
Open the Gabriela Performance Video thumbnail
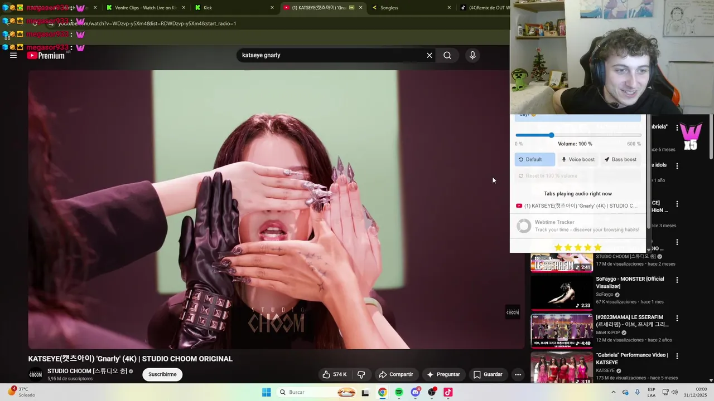(x=562, y=368)
